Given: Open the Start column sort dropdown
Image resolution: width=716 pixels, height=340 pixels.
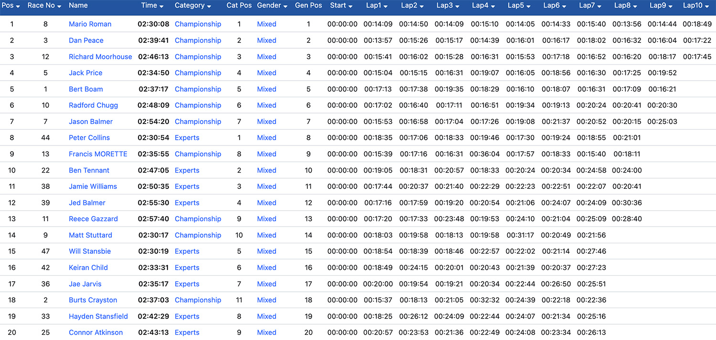Looking at the screenshot, I should [350, 6].
